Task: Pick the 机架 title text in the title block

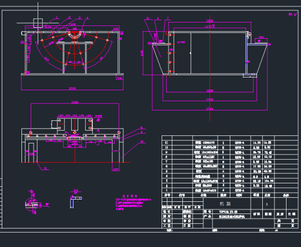Action: click(225, 204)
